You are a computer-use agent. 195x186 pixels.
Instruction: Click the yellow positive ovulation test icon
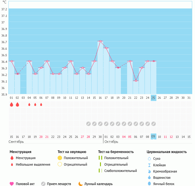(60, 158)
